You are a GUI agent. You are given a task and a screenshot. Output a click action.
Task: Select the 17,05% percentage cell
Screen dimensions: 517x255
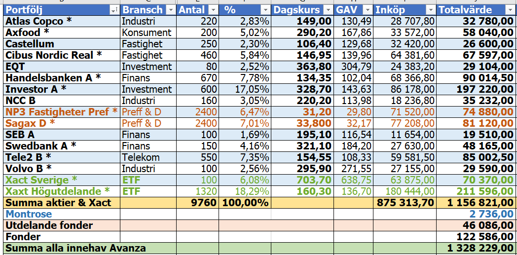pyautogui.click(x=246, y=89)
